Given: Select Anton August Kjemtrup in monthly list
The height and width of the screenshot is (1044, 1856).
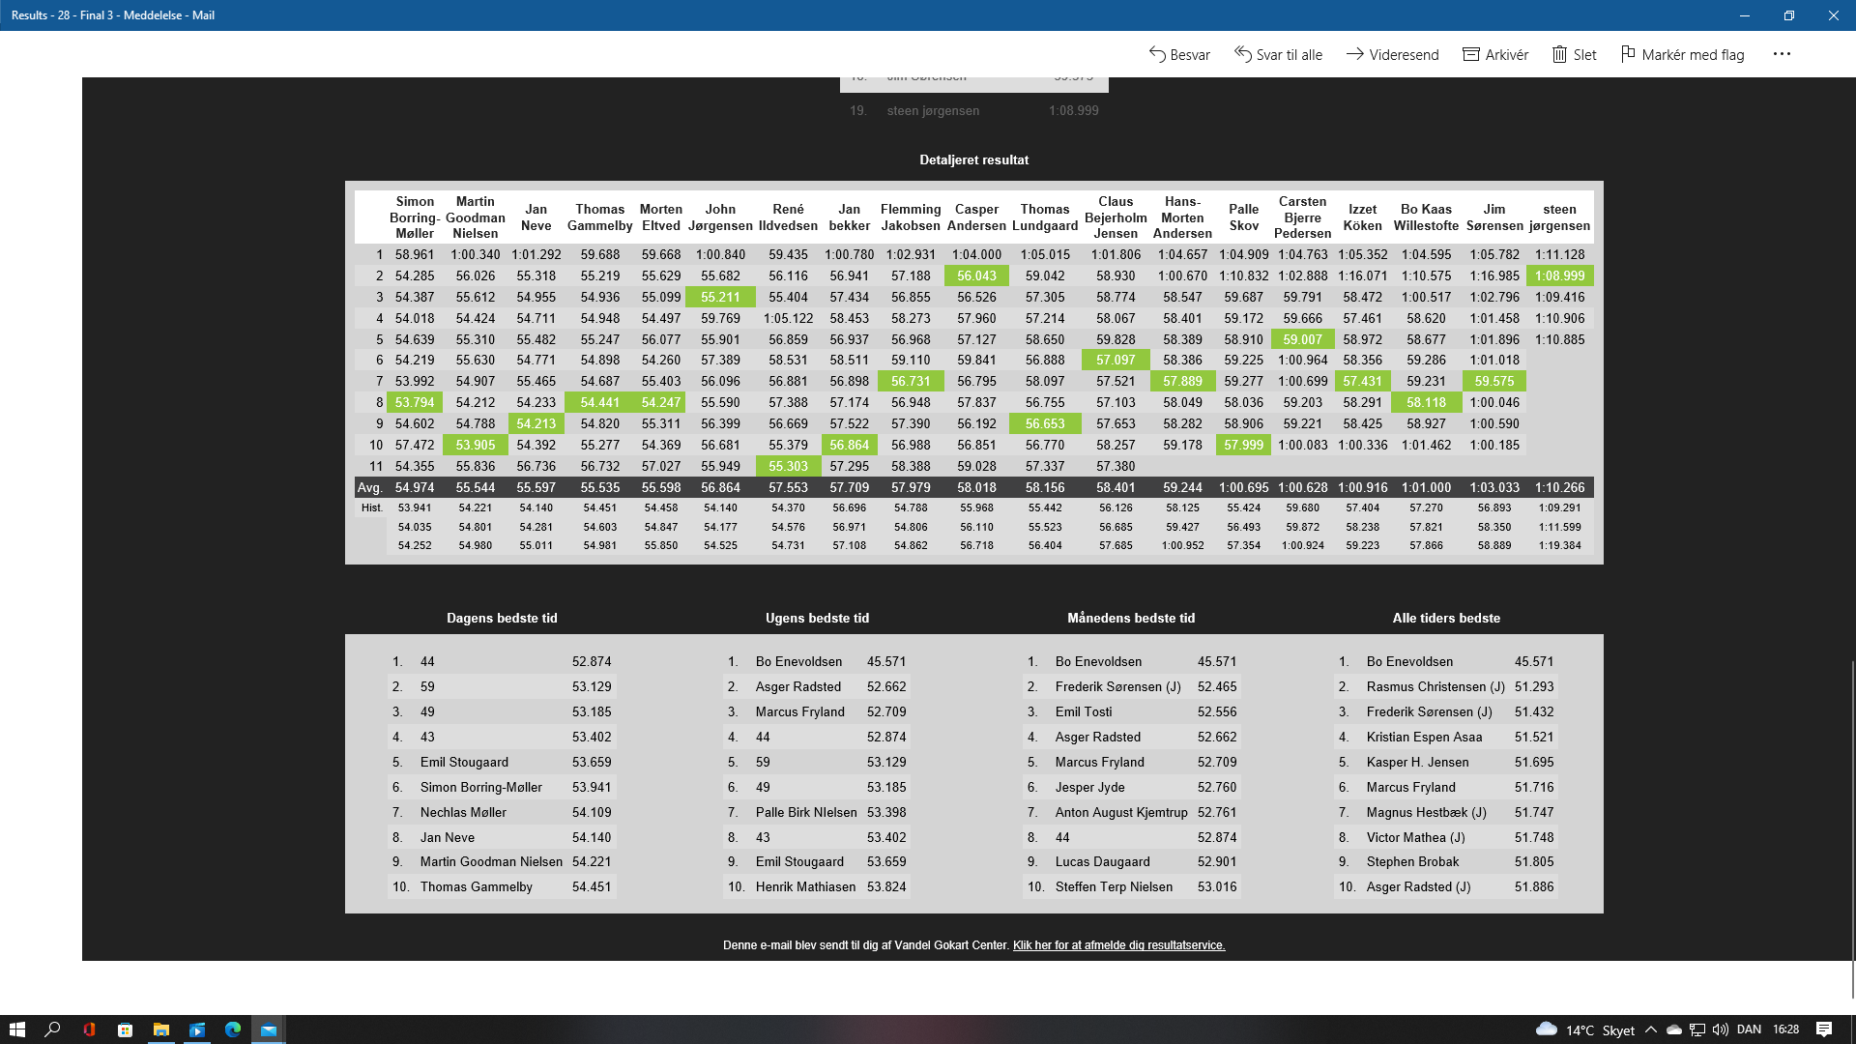Looking at the screenshot, I should click(1121, 812).
